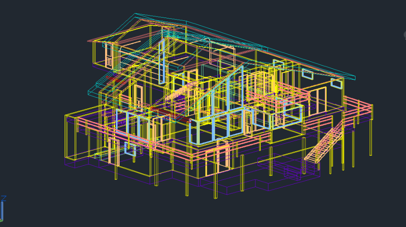Pick the small blue window nearest the right roof corner
The height and width of the screenshot is (227, 406).
pyautogui.click(x=336, y=83)
